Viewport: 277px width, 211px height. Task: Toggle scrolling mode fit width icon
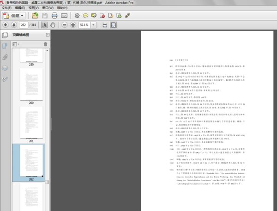point(105,25)
